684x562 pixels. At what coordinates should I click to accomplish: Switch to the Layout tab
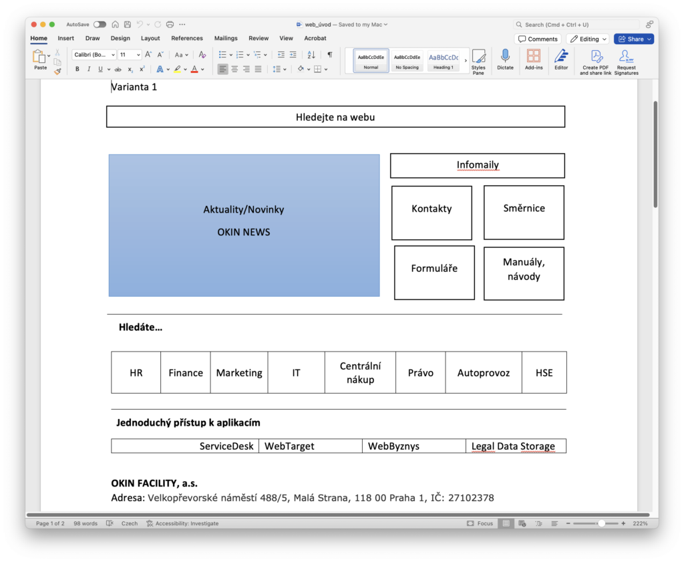click(150, 38)
